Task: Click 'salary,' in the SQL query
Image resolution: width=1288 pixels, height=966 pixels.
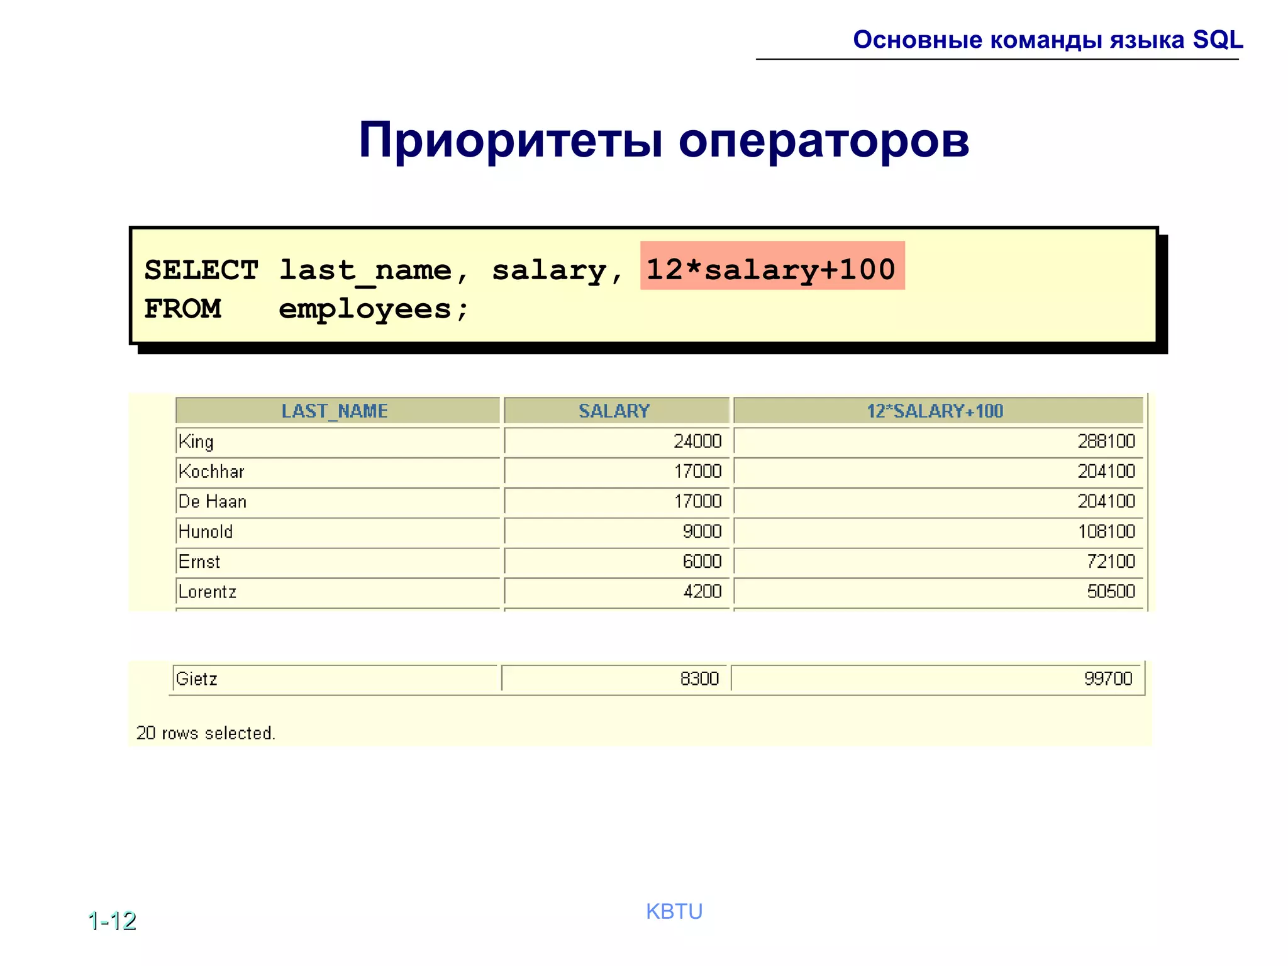Action: (557, 271)
